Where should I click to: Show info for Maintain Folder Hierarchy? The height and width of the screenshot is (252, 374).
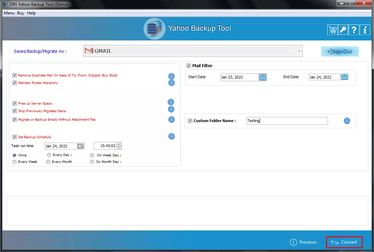coord(171,83)
